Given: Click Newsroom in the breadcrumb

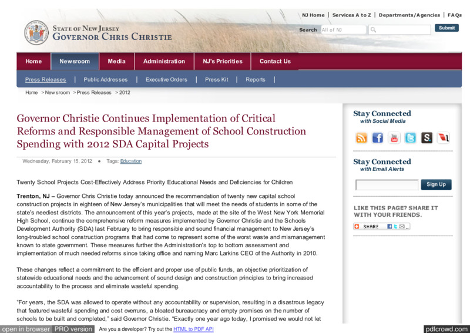Looking at the screenshot, I should point(57,93).
